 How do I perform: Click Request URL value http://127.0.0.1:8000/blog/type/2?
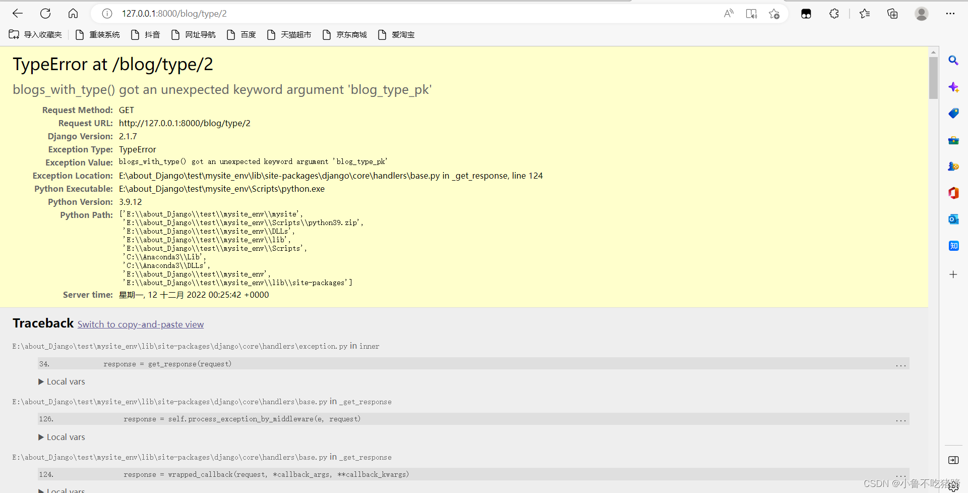pyautogui.click(x=185, y=123)
